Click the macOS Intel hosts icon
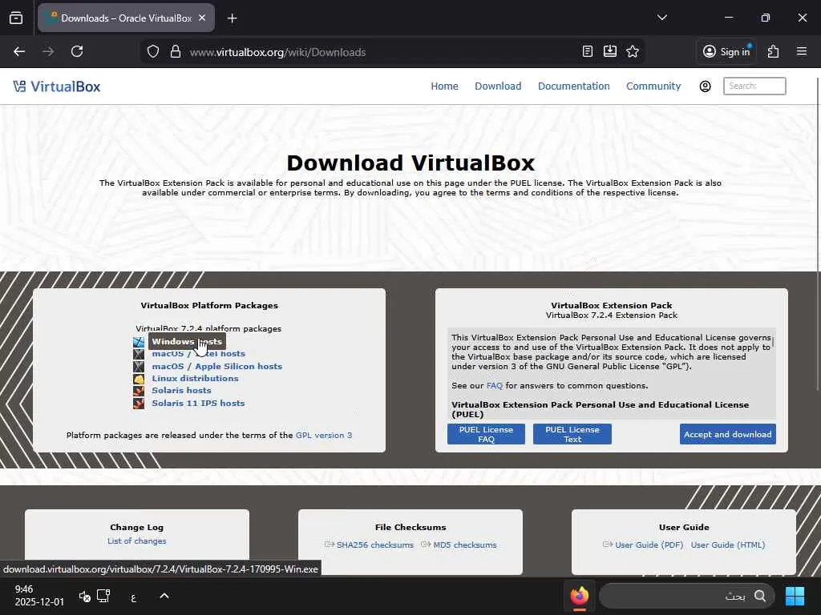821x615 pixels. (139, 354)
